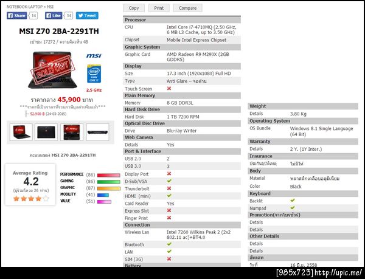Click the 2.5 GHz label
Viewport: 365px width, 279px height.
[94, 90]
